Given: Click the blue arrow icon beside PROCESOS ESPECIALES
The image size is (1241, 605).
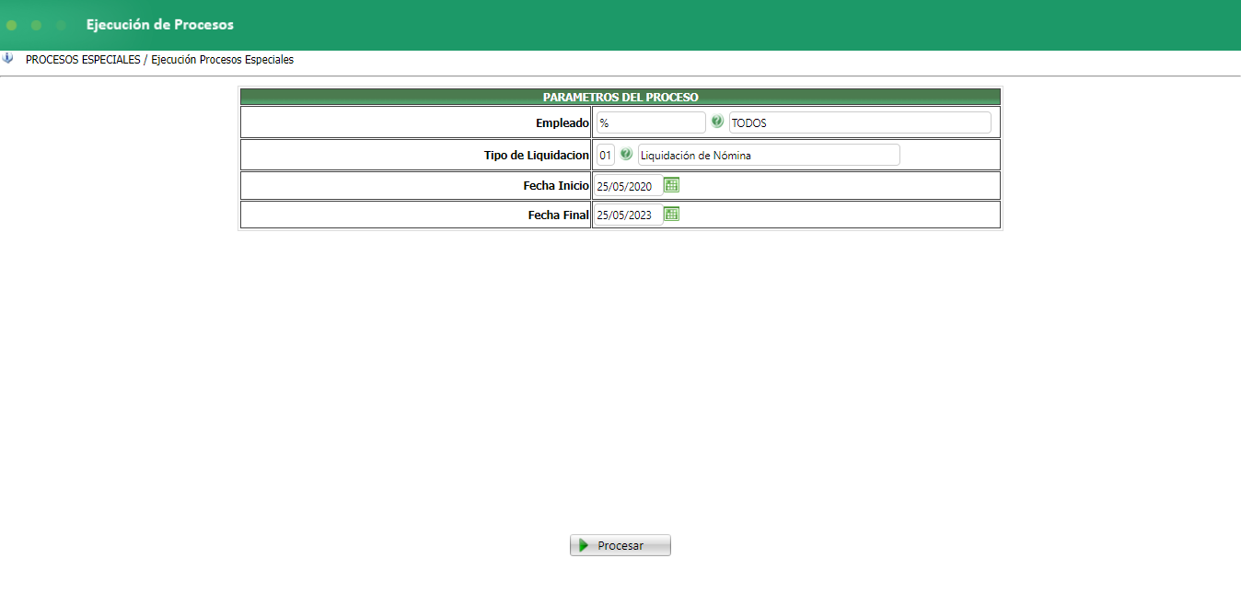Looking at the screenshot, I should point(8,58).
